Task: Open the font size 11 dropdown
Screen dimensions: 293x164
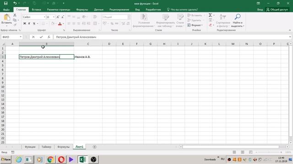Action: point(54,17)
